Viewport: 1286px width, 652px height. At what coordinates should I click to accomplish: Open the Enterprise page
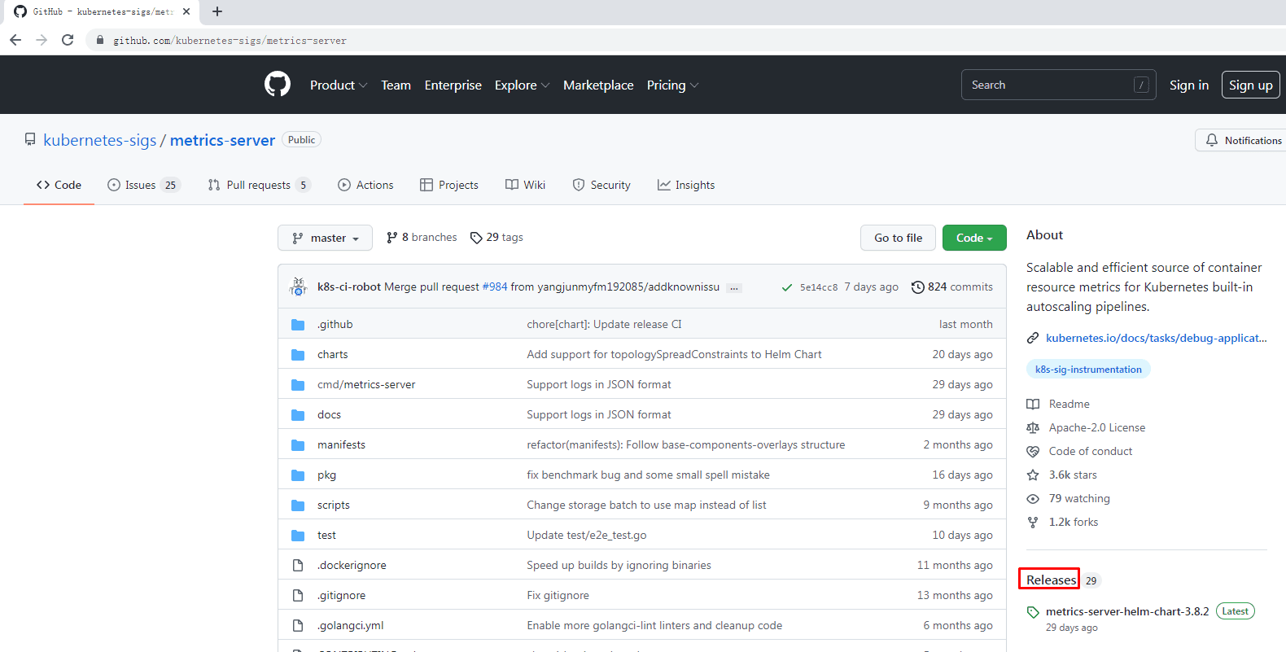pos(453,85)
